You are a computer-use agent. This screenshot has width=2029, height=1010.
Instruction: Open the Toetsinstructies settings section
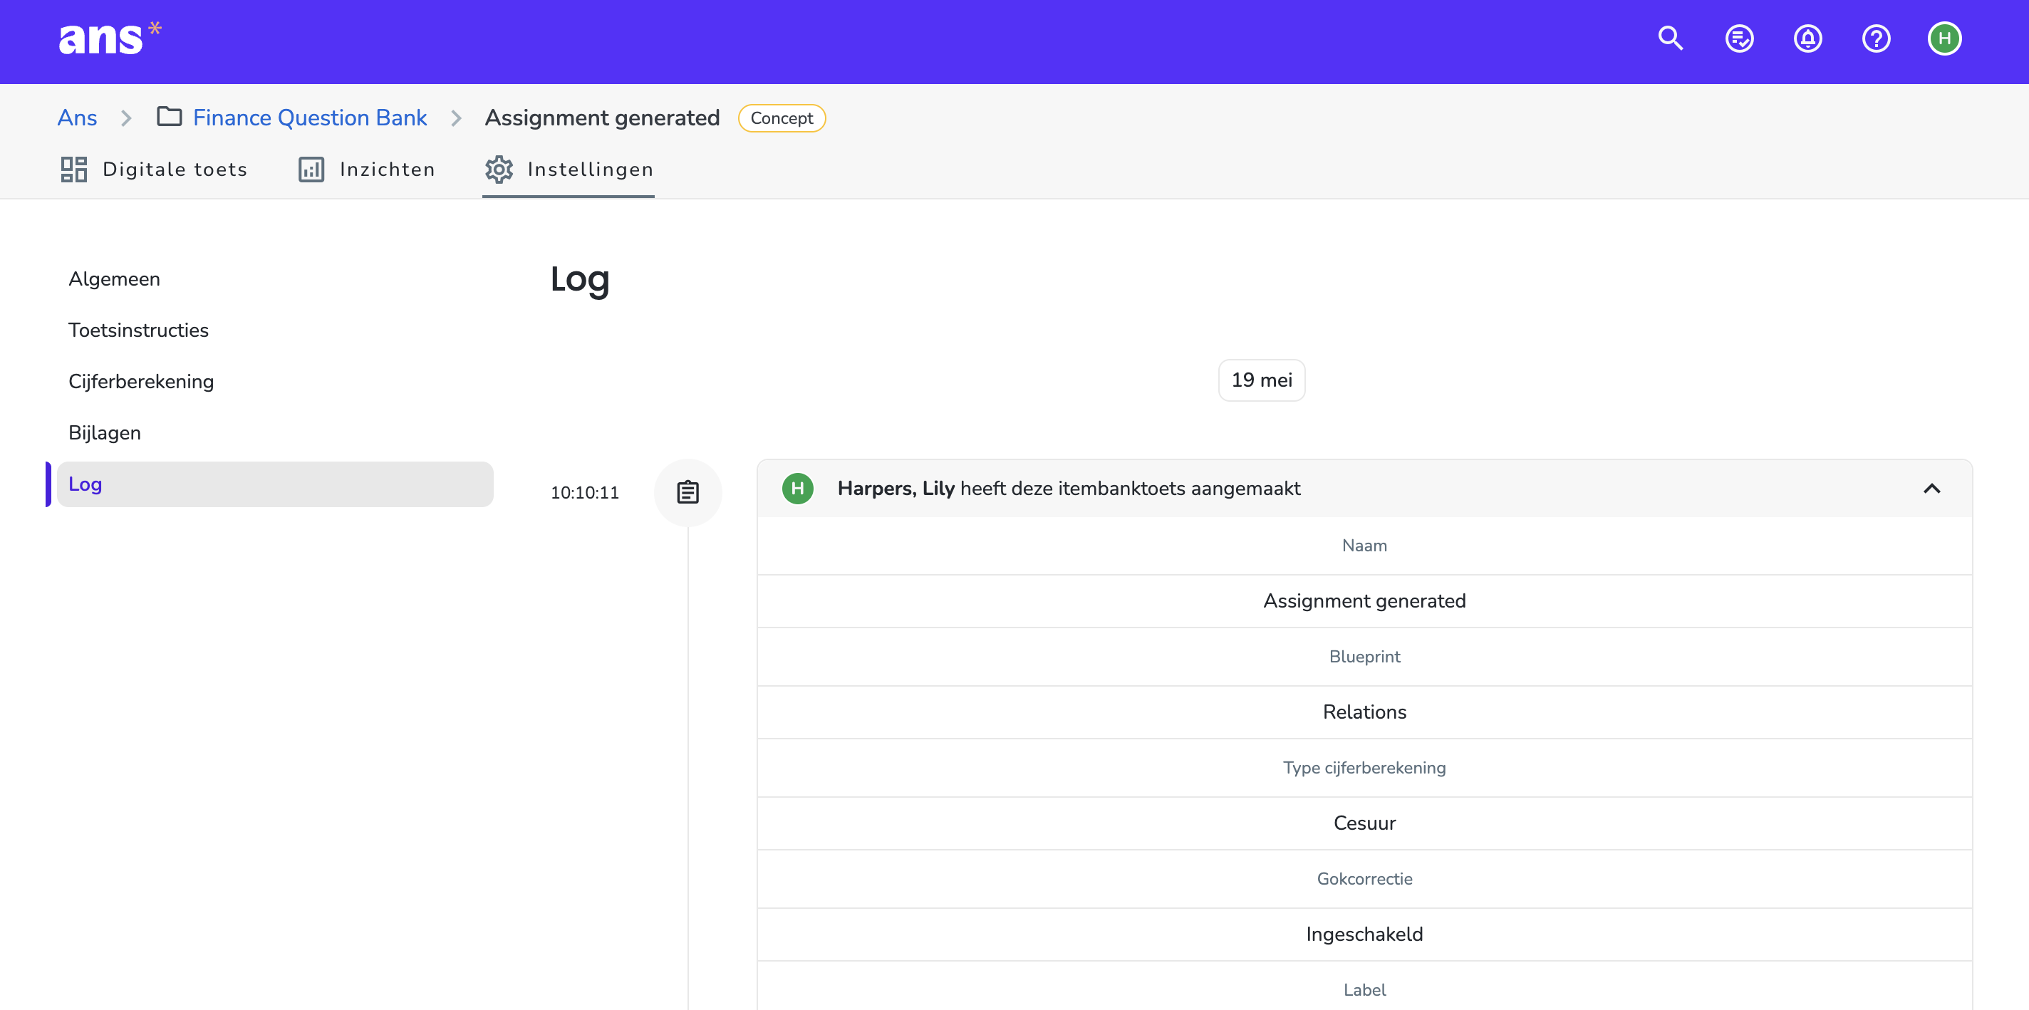pyautogui.click(x=139, y=330)
